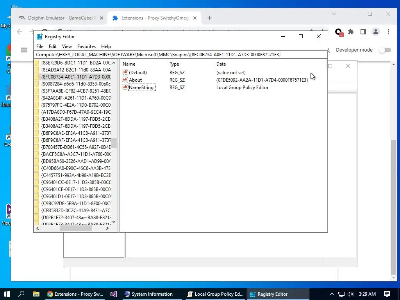Select the {88E729D6-BDC1-11D1-BD2A key
Viewport: 400px width, 300px height.
76,63
